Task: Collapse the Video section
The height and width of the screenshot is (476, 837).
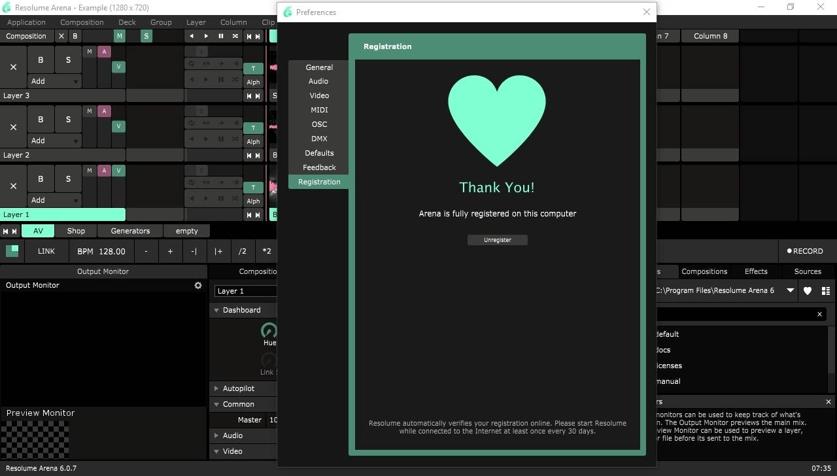Action: coord(216,451)
